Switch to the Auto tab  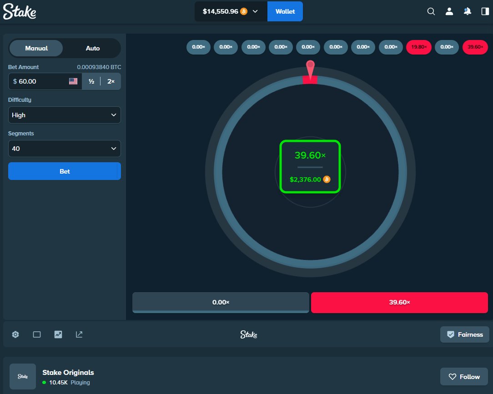click(x=93, y=48)
